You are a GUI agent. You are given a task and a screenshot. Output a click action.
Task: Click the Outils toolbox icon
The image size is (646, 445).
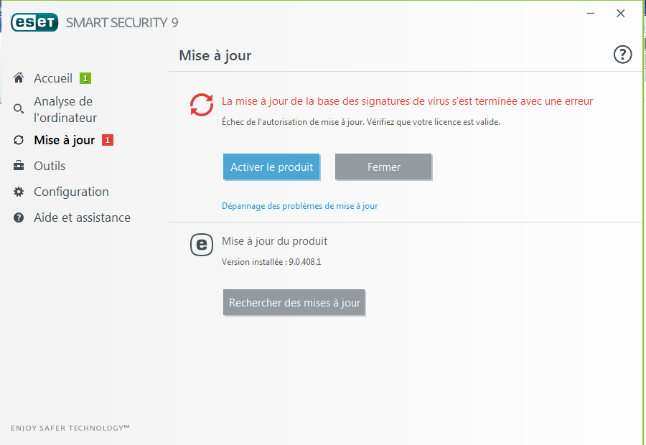[x=19, y=166]
